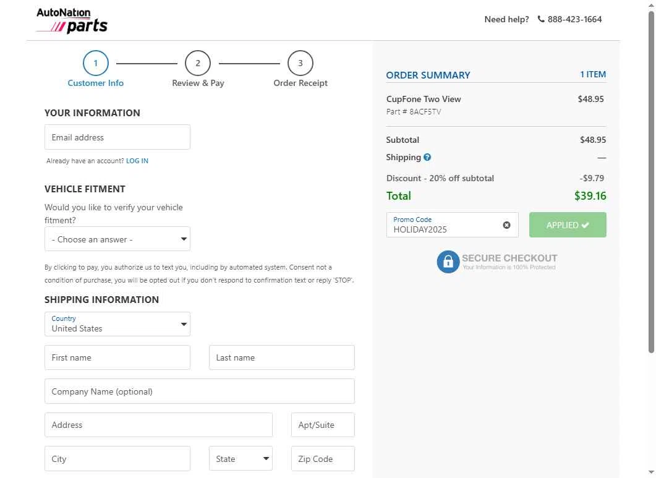The height and width of the screenshot is (478, 656).
Task: Click the Secure Checkout lock icon
Action: tap(448, 262)
